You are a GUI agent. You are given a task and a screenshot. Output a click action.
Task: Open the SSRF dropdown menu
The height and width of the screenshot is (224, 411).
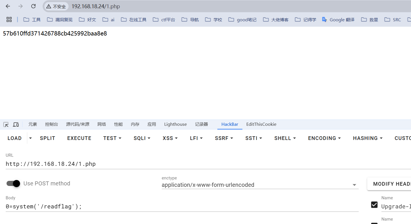224,138
